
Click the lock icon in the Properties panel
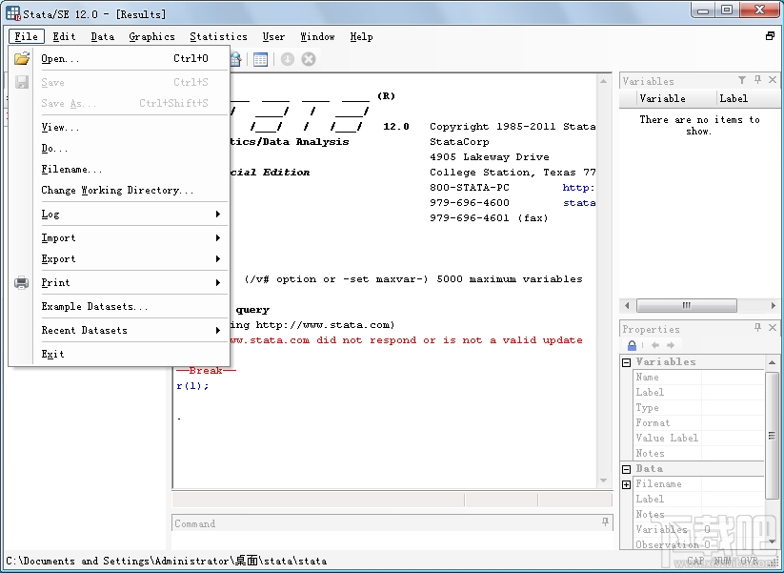point(631,344)
